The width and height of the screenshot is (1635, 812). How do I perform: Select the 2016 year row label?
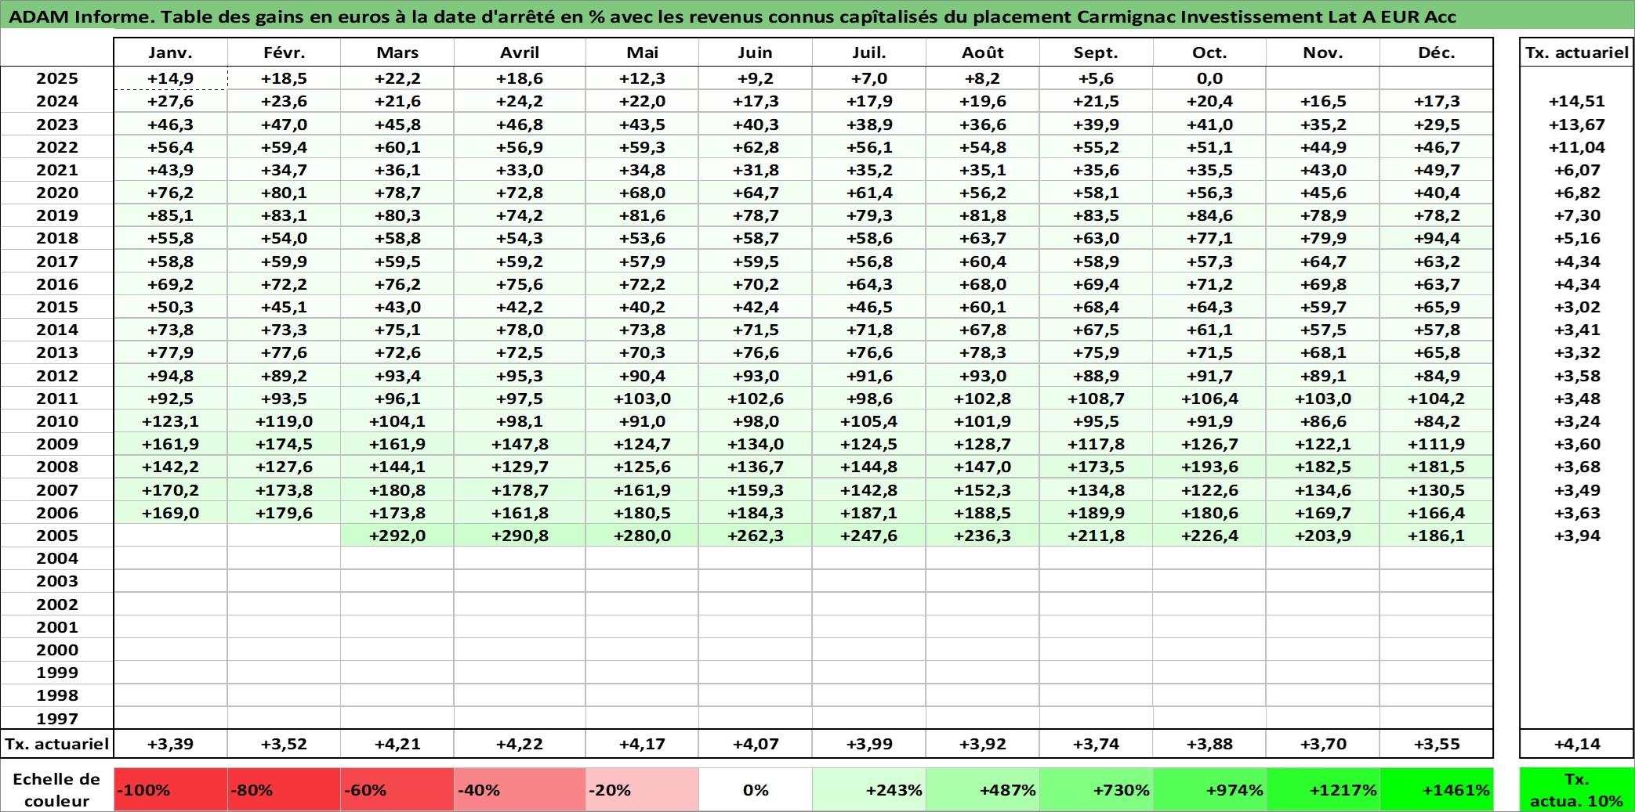point(57,284)
